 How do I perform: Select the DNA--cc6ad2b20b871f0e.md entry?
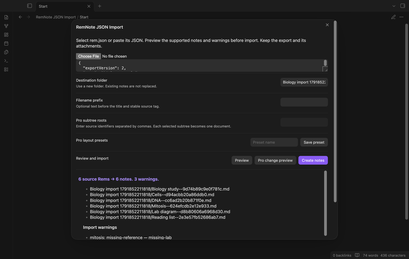[x=151, y=200]
